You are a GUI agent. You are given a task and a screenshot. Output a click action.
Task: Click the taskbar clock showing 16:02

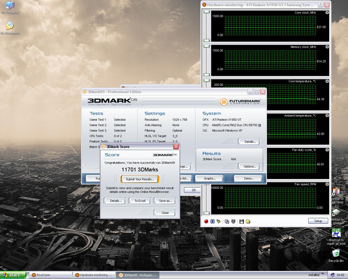(340, 275)
